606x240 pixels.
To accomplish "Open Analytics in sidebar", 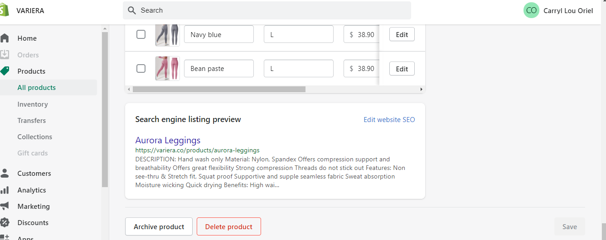I will [x=32, y=190].
